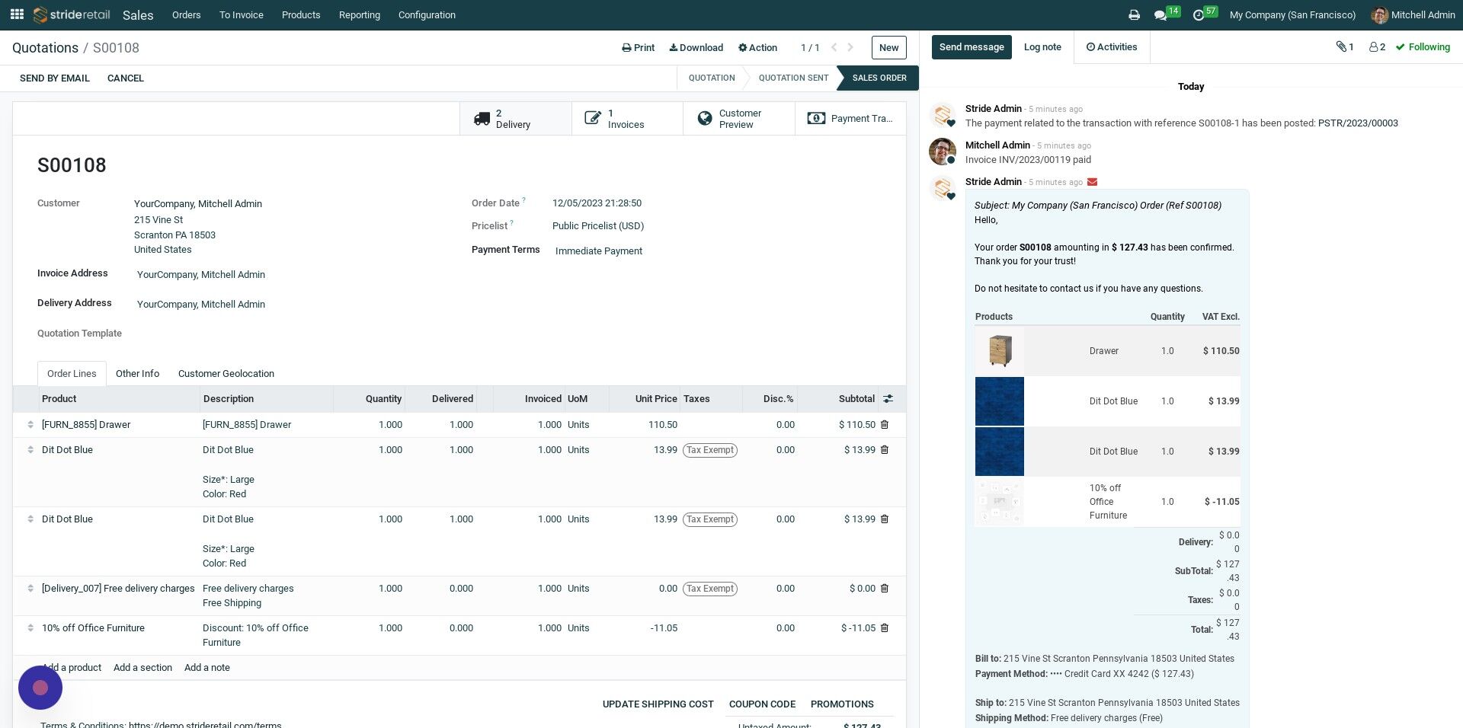The width and height of the screenshot is (1463, 728).
Task: Delete the Free delivery charges line
Action: pos(885,589)
